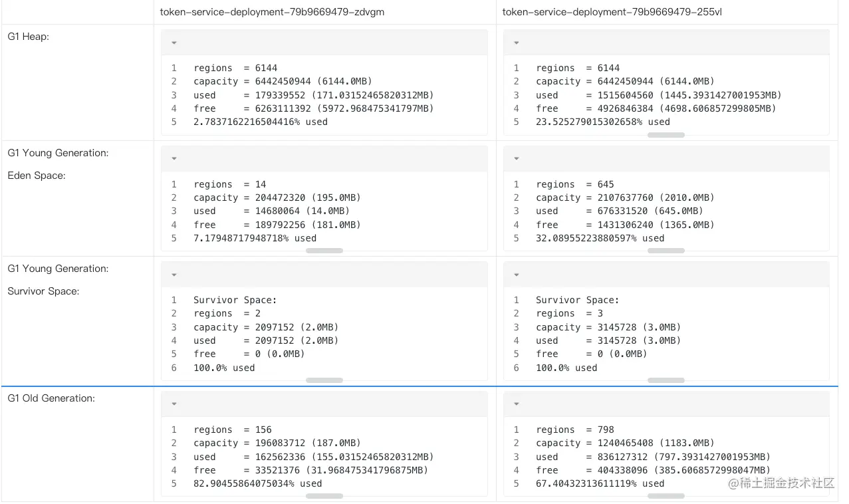Click horizontal scrollbar under 255vl Old Generation block
This screenshot has width=849, height=504.
(x=666, y=496)
